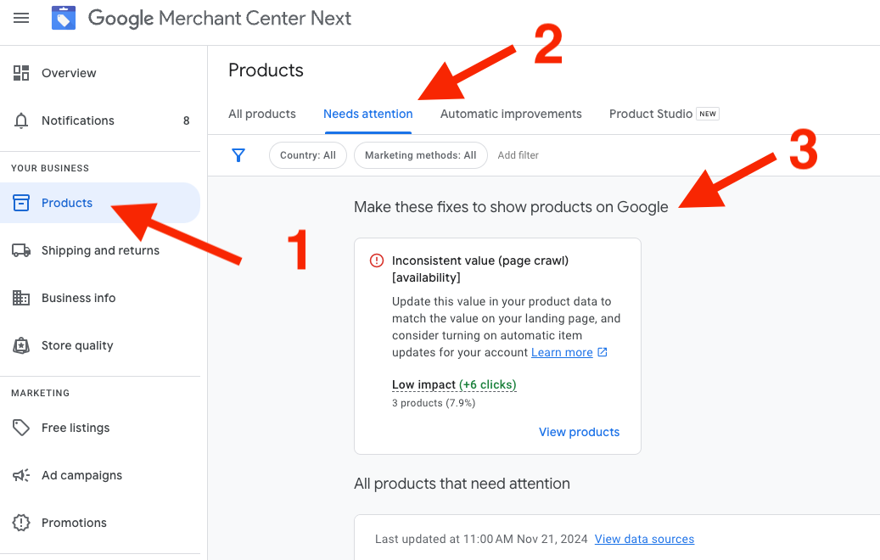Switch to the Automatic improvements tab

pos(511,114)
